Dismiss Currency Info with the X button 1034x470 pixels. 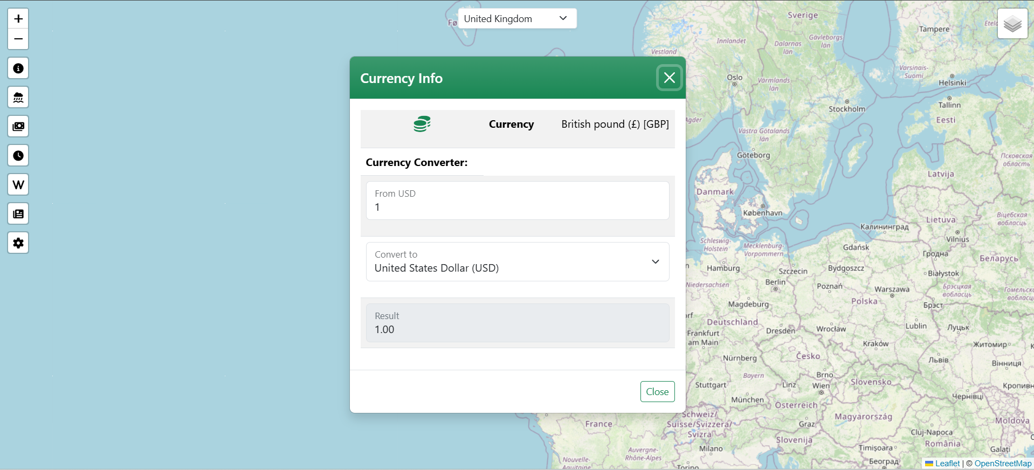pos(669,78)
